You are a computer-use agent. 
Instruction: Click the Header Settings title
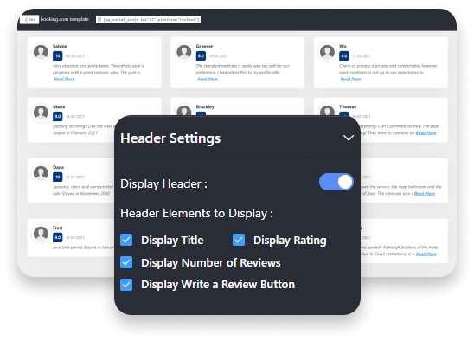(x=170, y=138)
